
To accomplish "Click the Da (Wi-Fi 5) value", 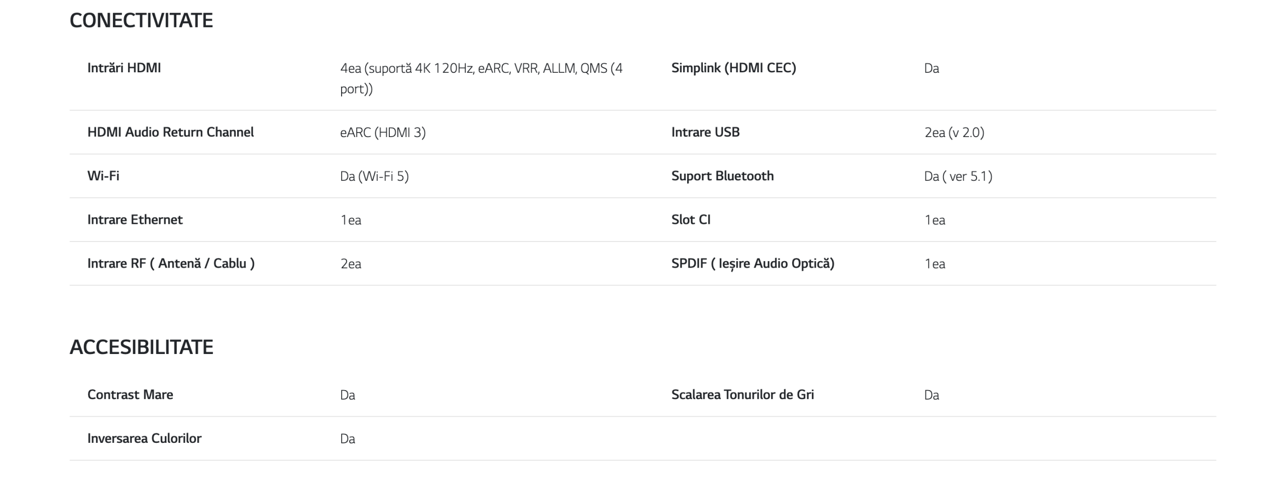I will tap(374, 176).
